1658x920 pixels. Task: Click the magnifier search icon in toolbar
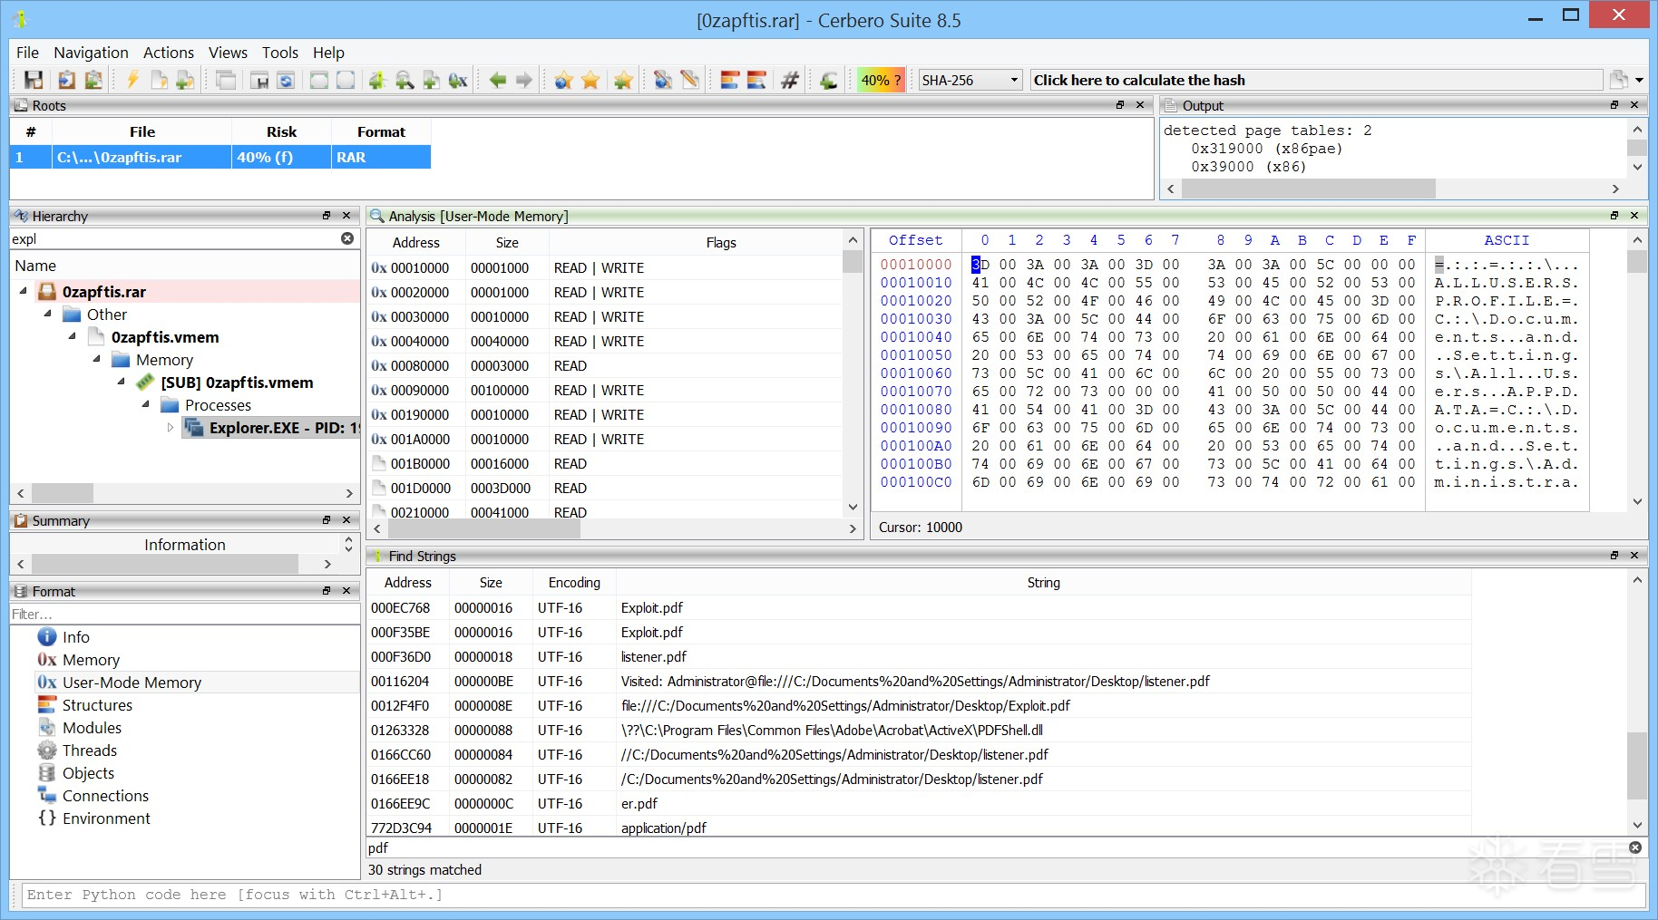tap(405, 81)
